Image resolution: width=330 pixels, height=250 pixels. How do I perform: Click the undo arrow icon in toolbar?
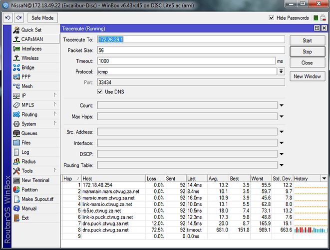[x=8, y=17]
